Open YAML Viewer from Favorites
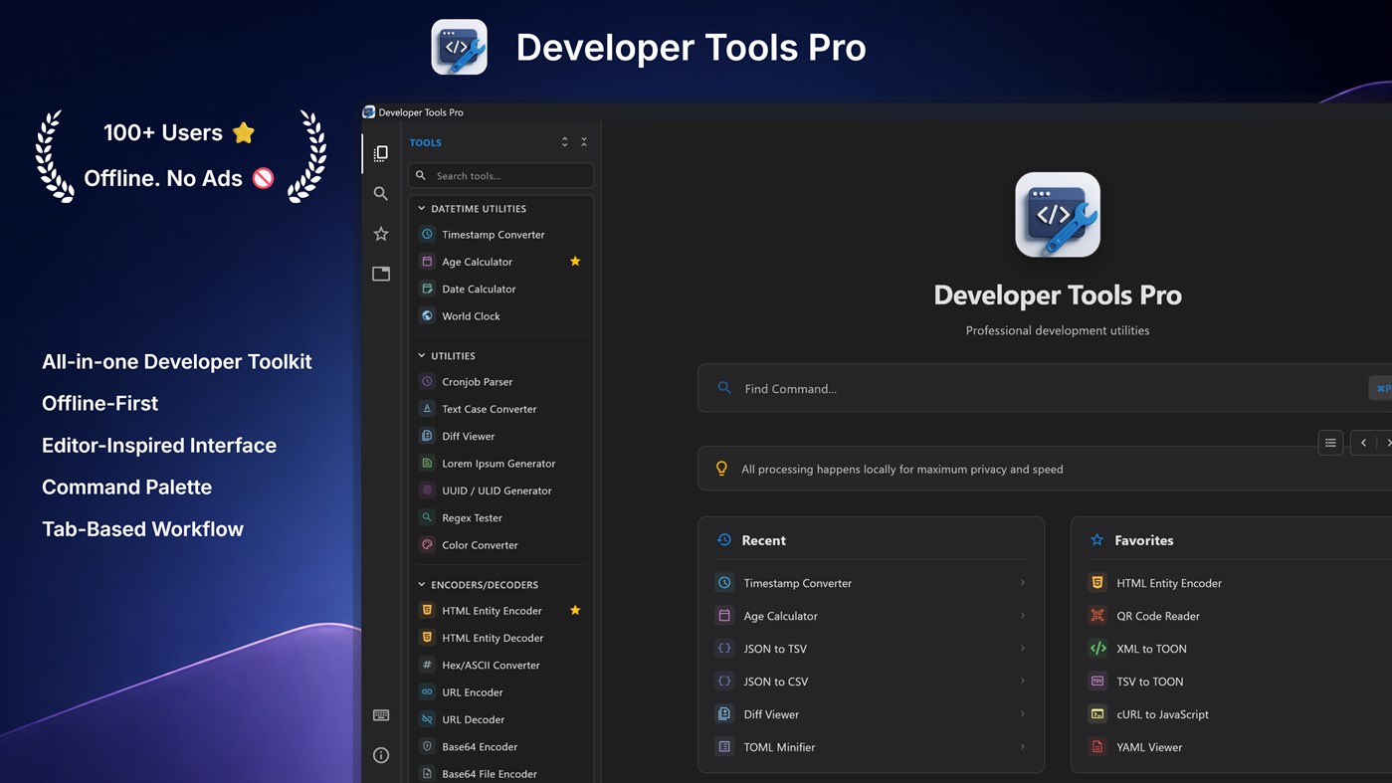This screenshot has height=783, width=1392. tap(1237, 747)
